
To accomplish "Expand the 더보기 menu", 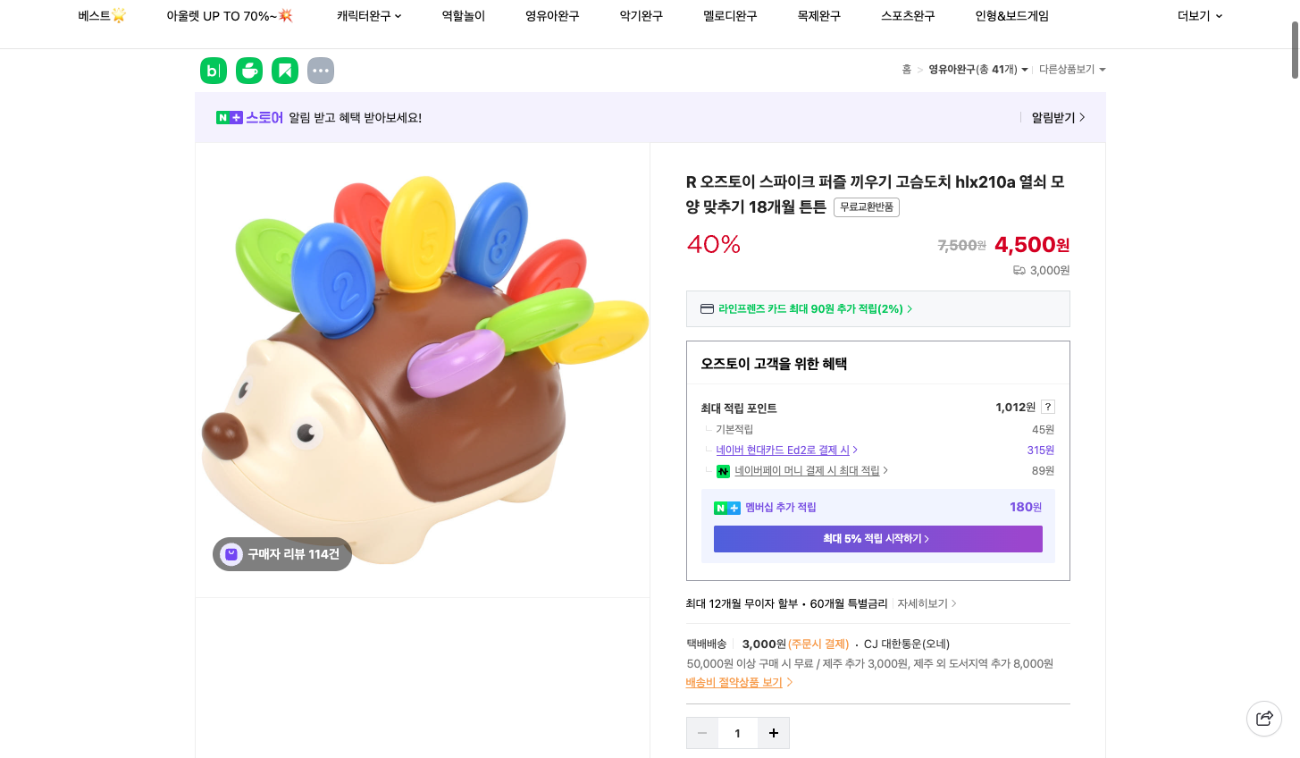I will click(x=1199, y=15).
